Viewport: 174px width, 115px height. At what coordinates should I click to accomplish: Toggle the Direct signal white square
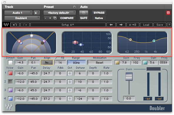click(10, 63)
